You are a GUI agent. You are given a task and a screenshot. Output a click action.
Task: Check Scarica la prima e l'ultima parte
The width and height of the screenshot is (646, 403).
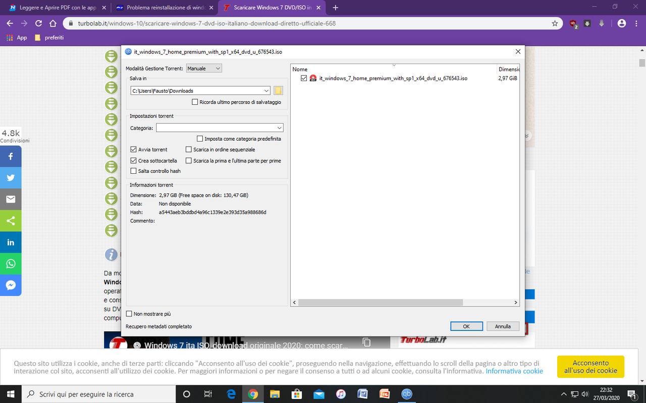click(x=189, y=161)
